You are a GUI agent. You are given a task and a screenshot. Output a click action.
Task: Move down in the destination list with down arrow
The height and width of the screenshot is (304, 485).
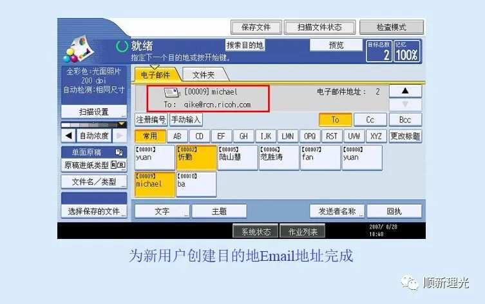pyautogui.click(x=405, y=104)
